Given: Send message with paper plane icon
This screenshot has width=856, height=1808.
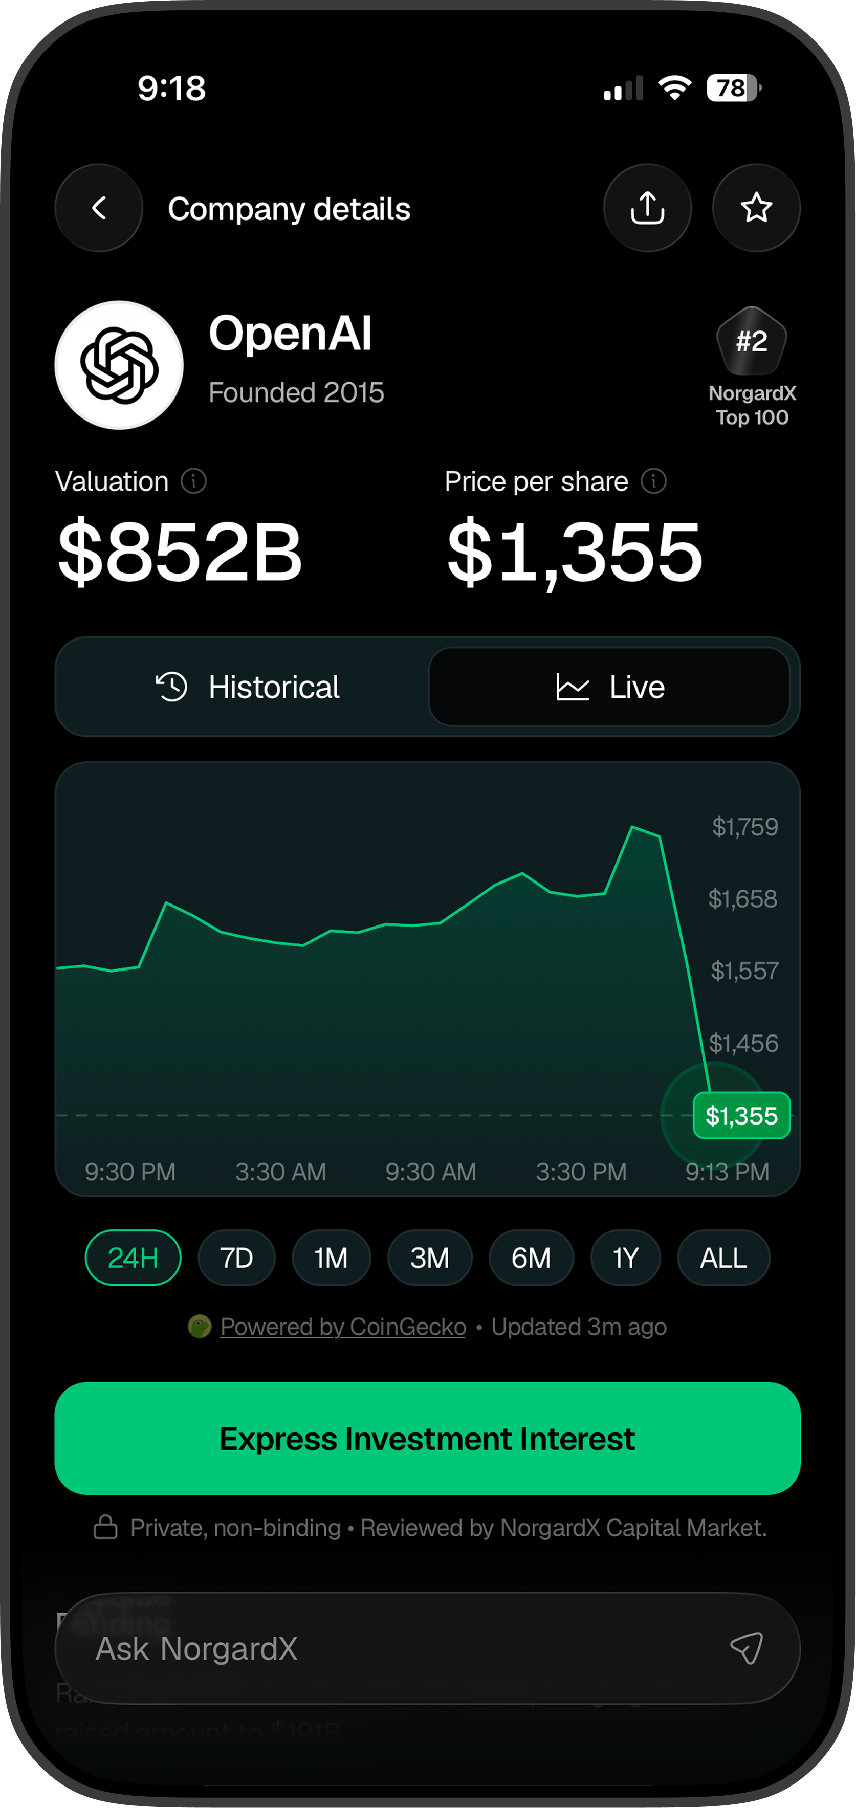Looking at the screenshot, I should (x=747, y=1648).
